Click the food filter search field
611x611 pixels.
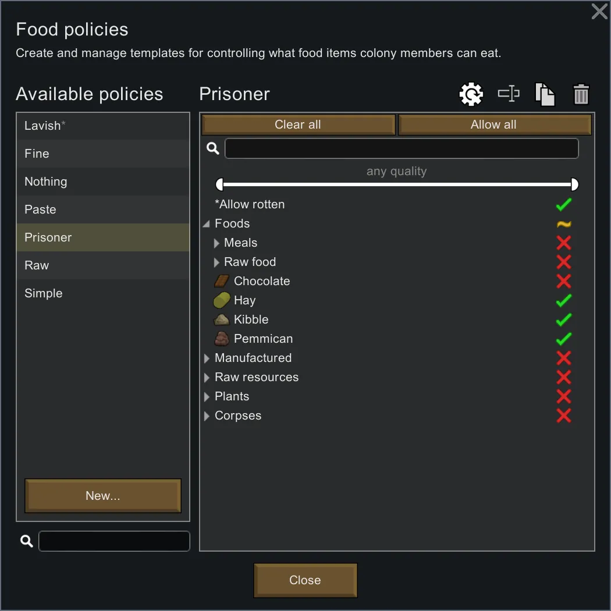pyautogui.click(x=402, y=148)
